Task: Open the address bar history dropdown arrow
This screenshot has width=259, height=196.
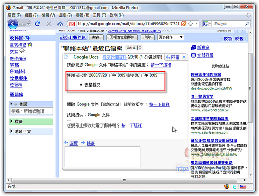Action: point(197,24)
